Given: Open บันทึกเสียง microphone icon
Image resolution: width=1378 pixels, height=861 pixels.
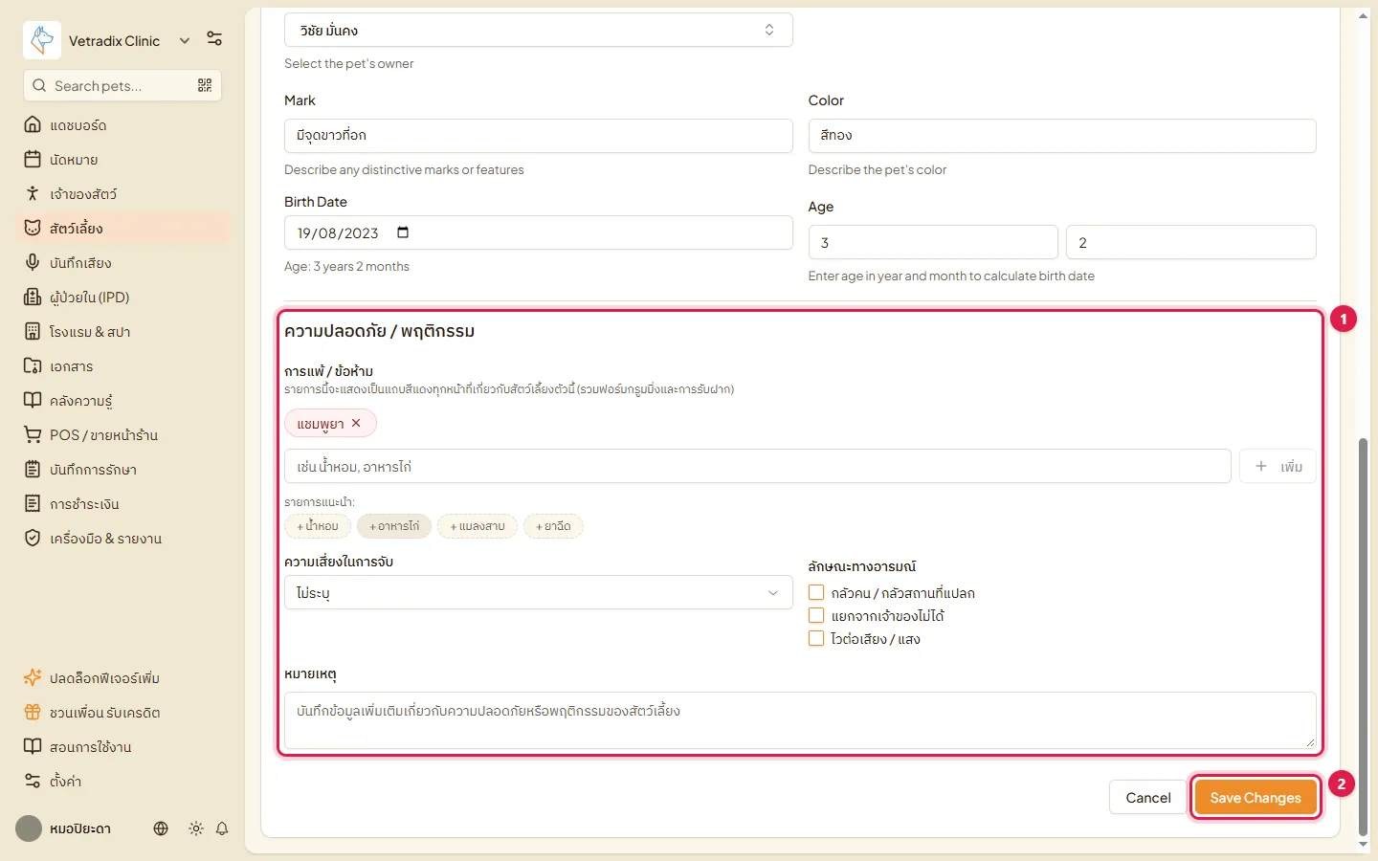Looking at the screenshot, I should click(33, 262).
